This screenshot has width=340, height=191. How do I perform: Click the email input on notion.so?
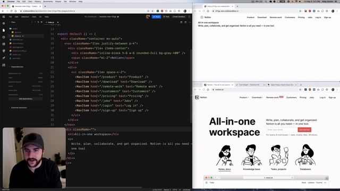click(281, 129)
